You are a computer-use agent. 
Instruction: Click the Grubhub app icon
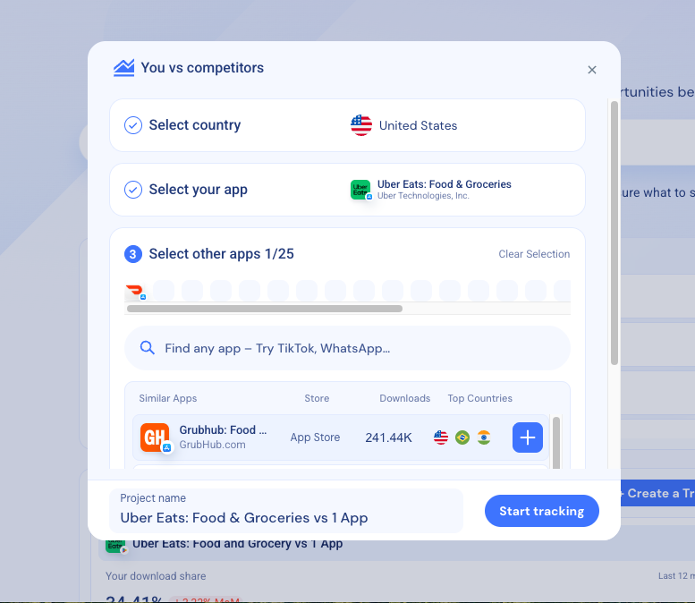coord(155,437)
